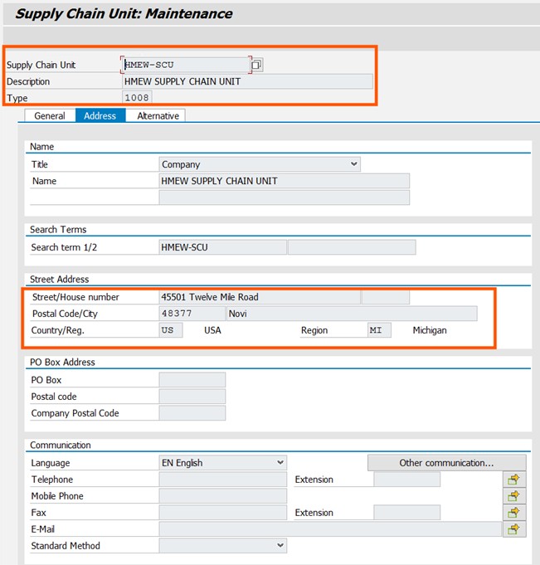Select the City field containing Novi

tap(351, 314)
